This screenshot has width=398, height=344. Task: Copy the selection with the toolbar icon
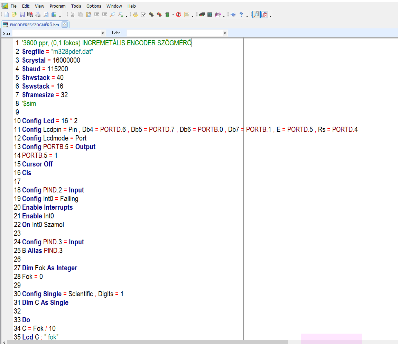click(x=81, y=15)
